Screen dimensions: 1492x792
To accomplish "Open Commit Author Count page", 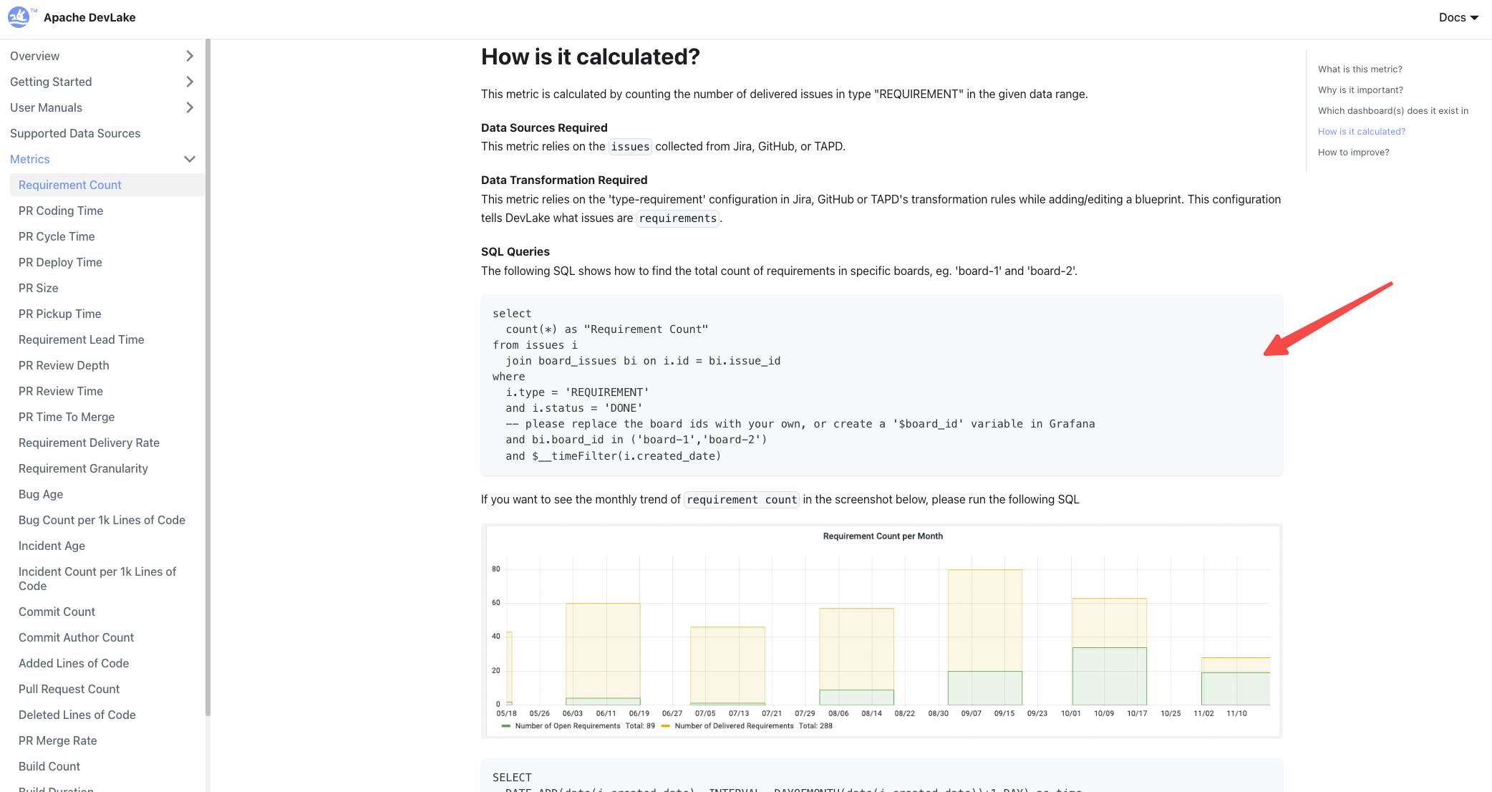I will (76, 637).
